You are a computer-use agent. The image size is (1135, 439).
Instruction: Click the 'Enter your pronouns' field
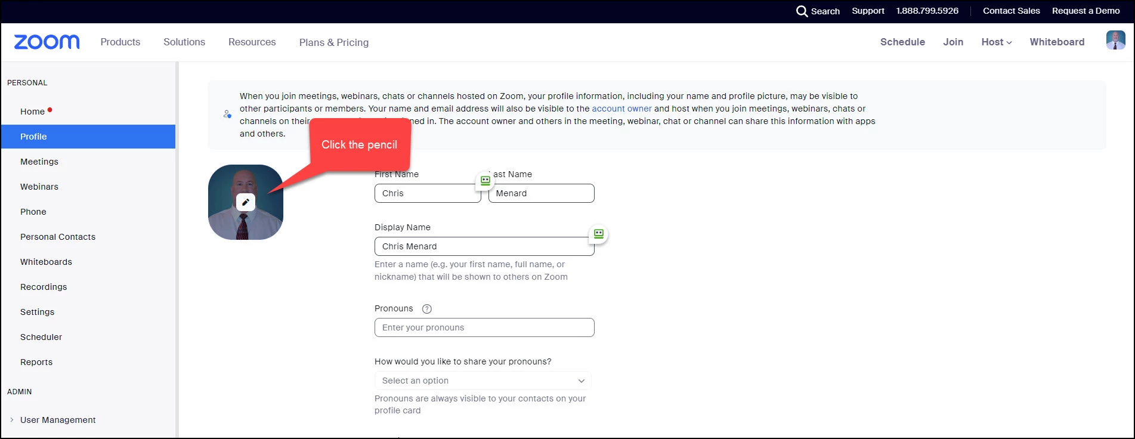click(x=484, y=327)
